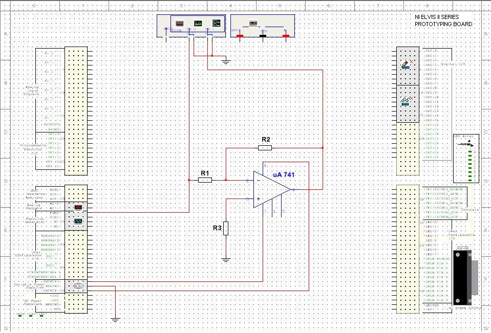This screenshot has height=333, width=491.
Task: Click the wire junction at op-amp inverting input
Action: [226, 180]
